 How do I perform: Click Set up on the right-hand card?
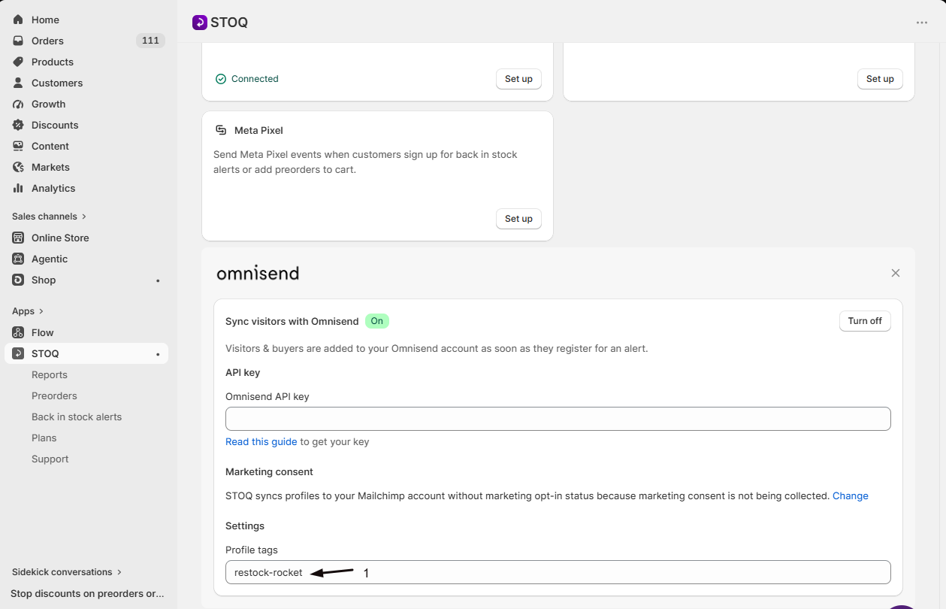click(880, 79)
